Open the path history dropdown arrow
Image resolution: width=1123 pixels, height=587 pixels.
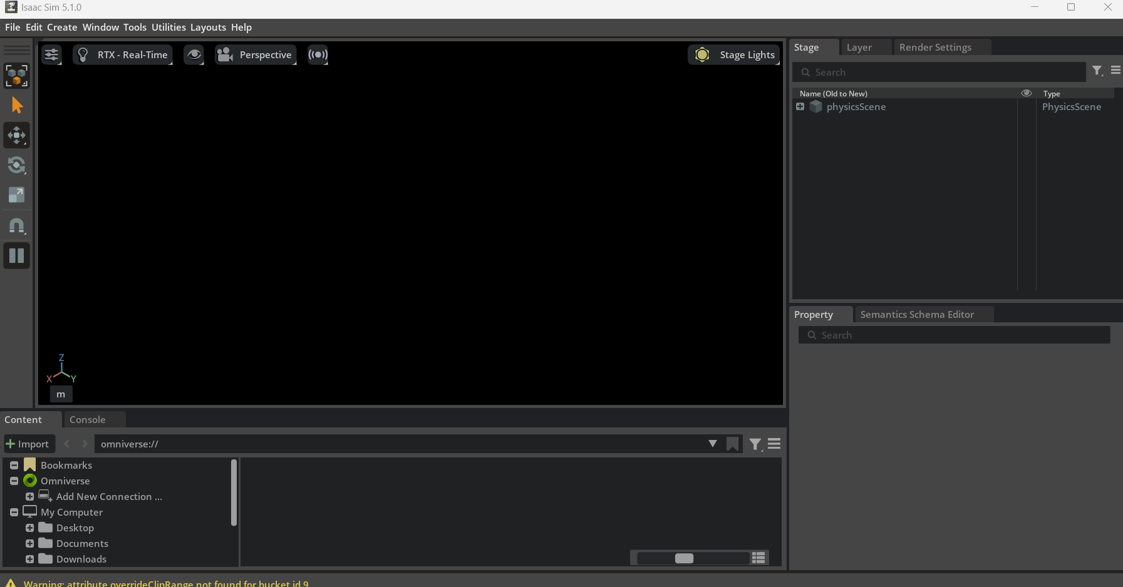(712, 444)
